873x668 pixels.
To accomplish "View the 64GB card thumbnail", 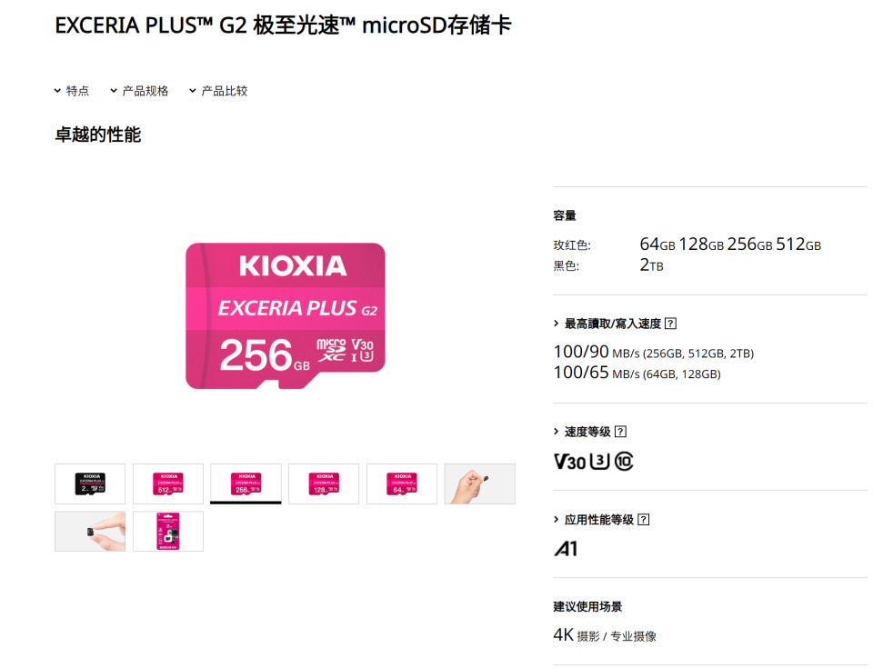I will coord(402,484).
